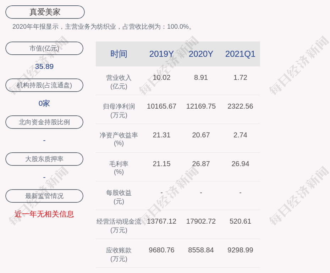
Task: Click the 2019Y column header
Action: [161, 54]
